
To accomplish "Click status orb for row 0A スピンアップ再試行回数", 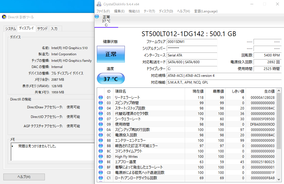I will pos(101,130).
